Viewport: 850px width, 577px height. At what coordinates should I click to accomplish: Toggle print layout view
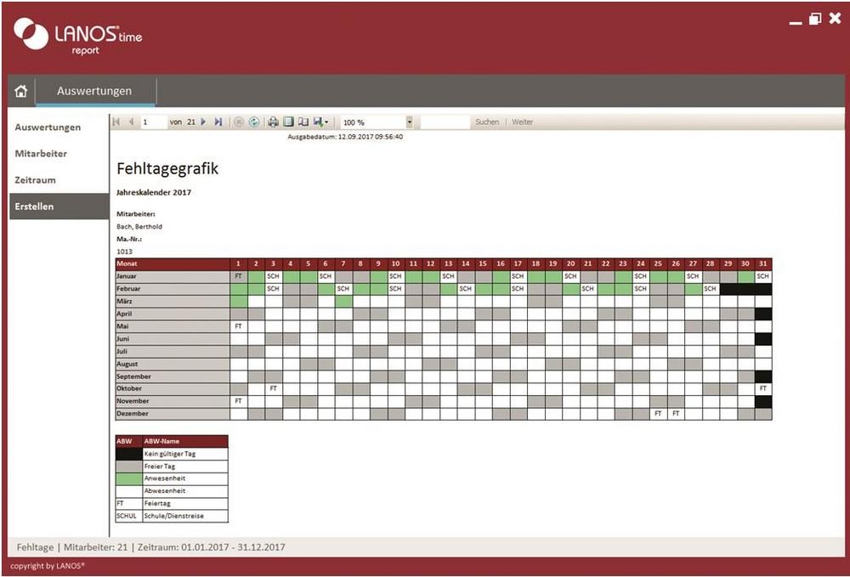(x=288, y=122)
